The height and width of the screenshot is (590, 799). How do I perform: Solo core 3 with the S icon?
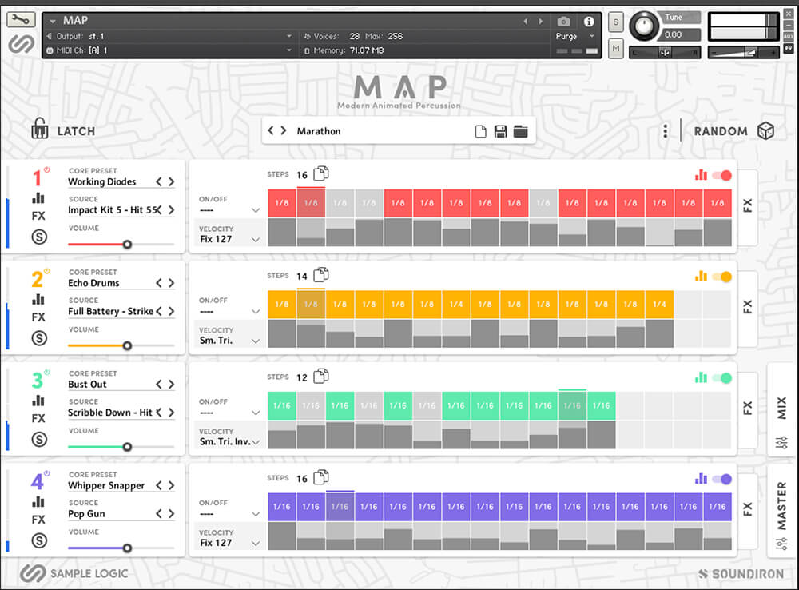[38, 439]
